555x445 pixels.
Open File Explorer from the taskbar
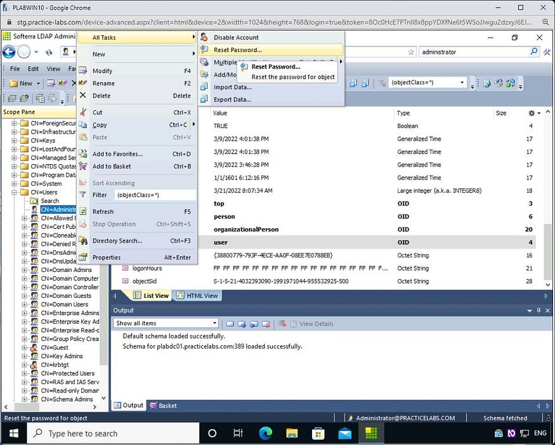click(292, 434)
